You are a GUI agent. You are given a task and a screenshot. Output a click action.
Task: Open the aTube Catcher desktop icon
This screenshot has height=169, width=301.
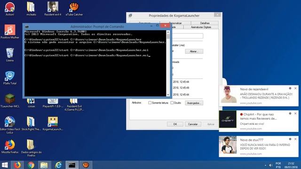click(74, 9)
